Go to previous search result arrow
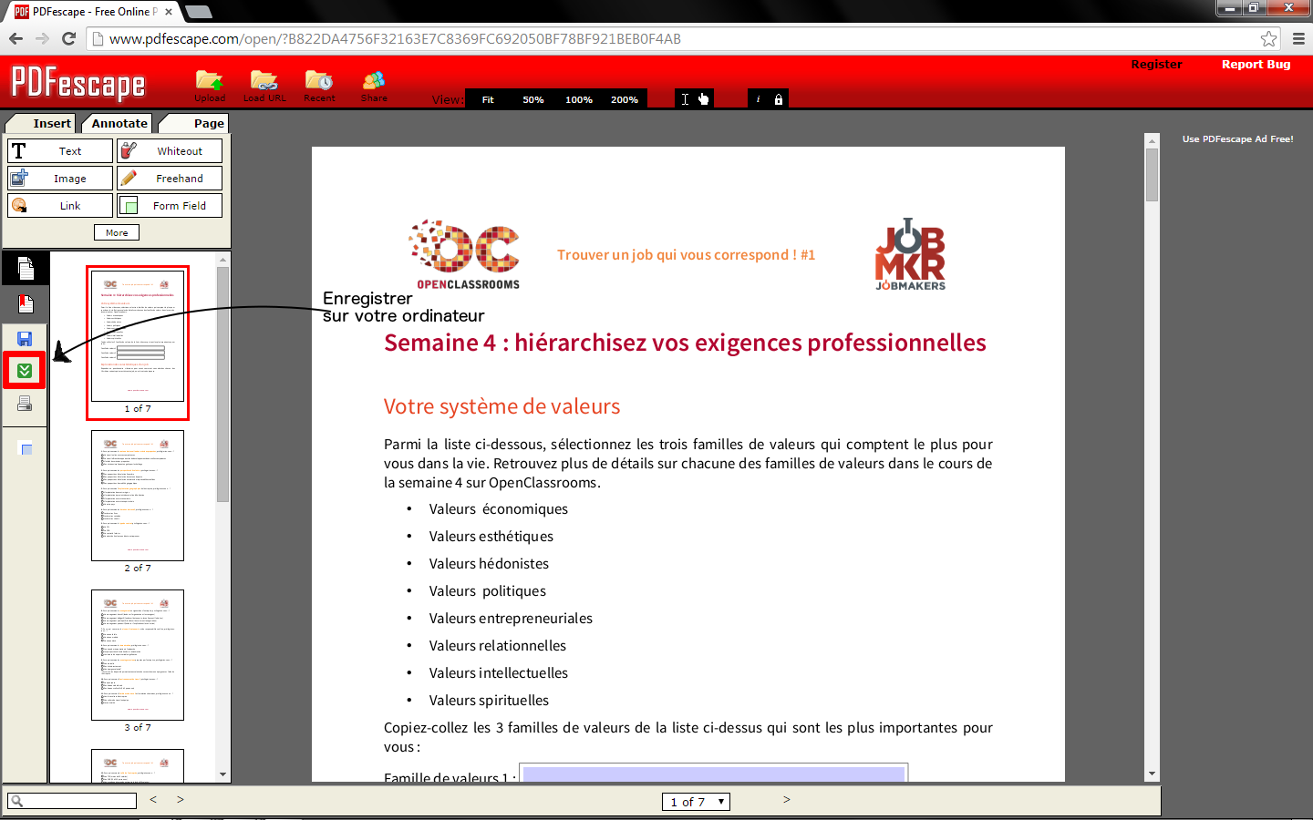The height and width of the screenshot is (820, 1313). coord(153,800)
